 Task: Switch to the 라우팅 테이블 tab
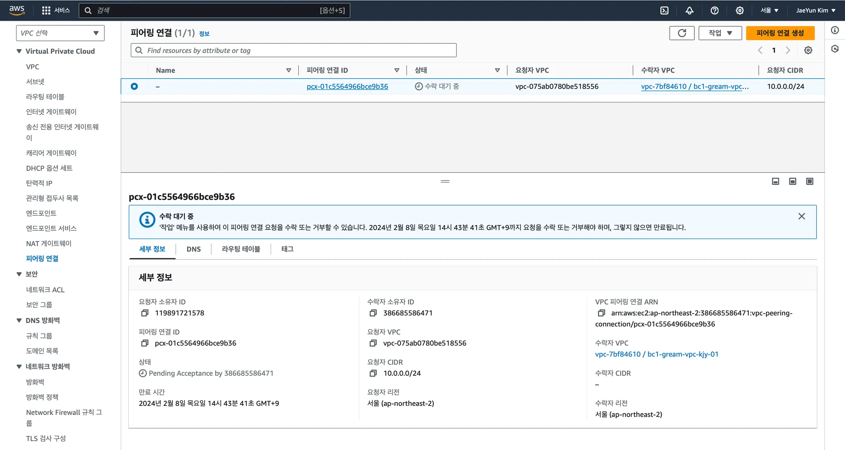coord(241,249)
